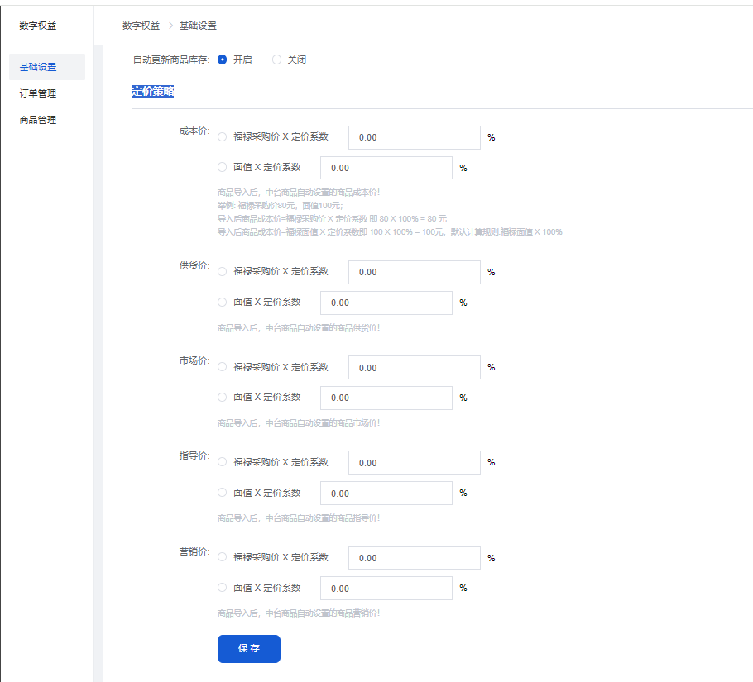Click 数字权益 breadcrumb link
This screenshot has height=682, width=753.
click(141, 26)
